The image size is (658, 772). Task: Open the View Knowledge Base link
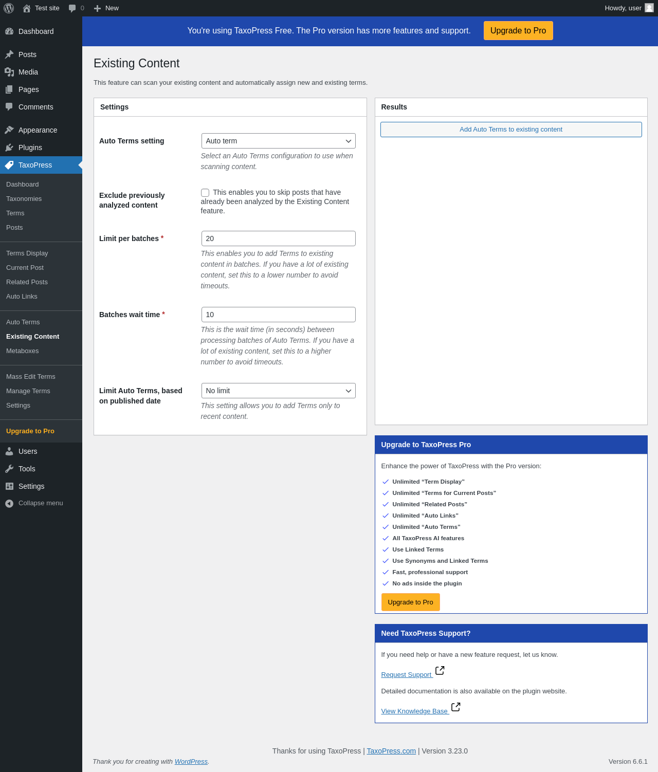pos(414,711)
